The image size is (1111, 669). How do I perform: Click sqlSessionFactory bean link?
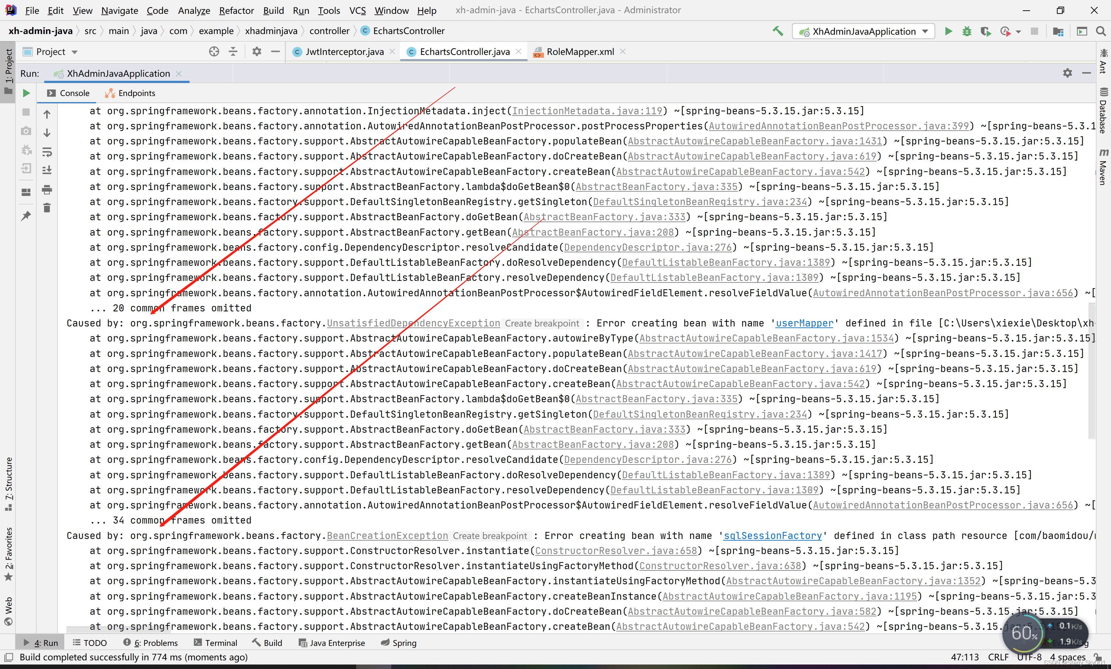pos(772,535)
